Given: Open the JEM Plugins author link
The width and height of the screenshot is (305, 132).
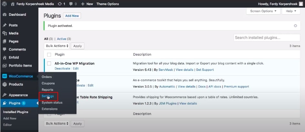Looking at the screenshot, I should pos(168,103).
